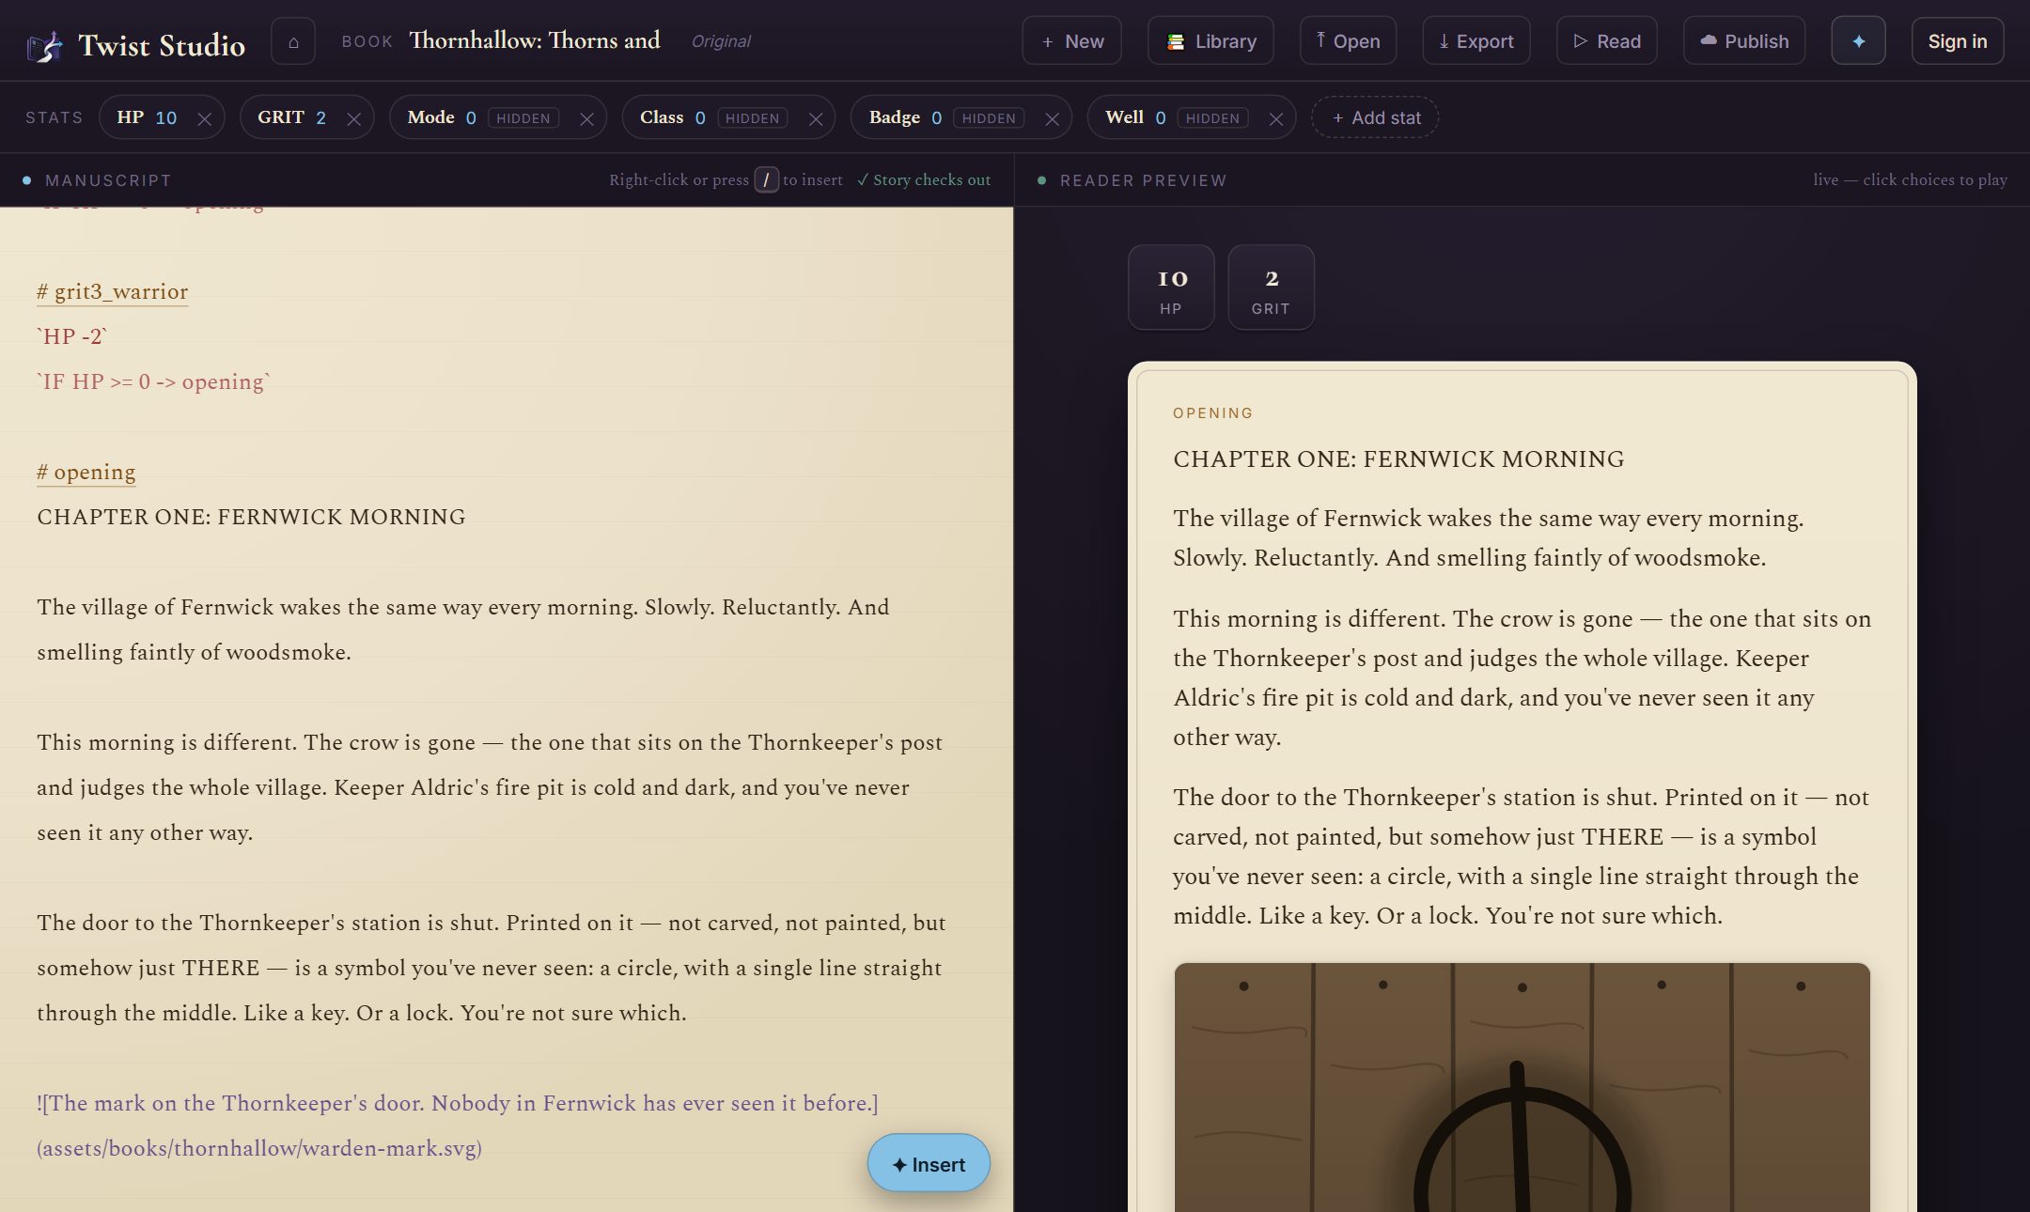Viewport: 2030px width, 1212px height.
Task: Open the home button beside BOOK
Action: [293, 41]
